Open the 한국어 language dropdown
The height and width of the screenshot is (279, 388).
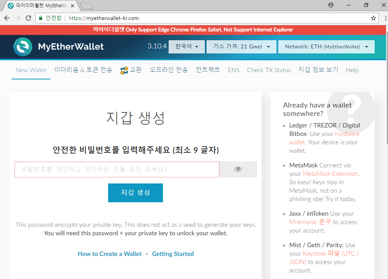tap(187, 46)
